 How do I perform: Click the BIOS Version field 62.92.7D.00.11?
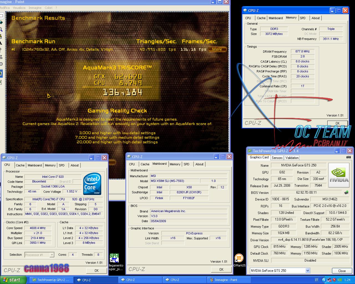tap(306, 192)
